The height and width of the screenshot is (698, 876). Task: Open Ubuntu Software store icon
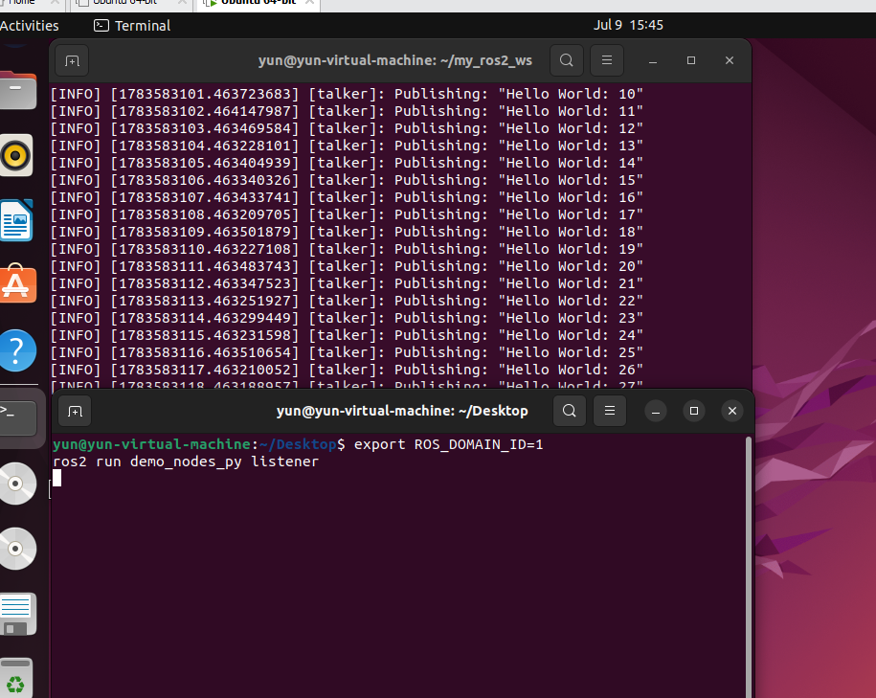point(17,284)
